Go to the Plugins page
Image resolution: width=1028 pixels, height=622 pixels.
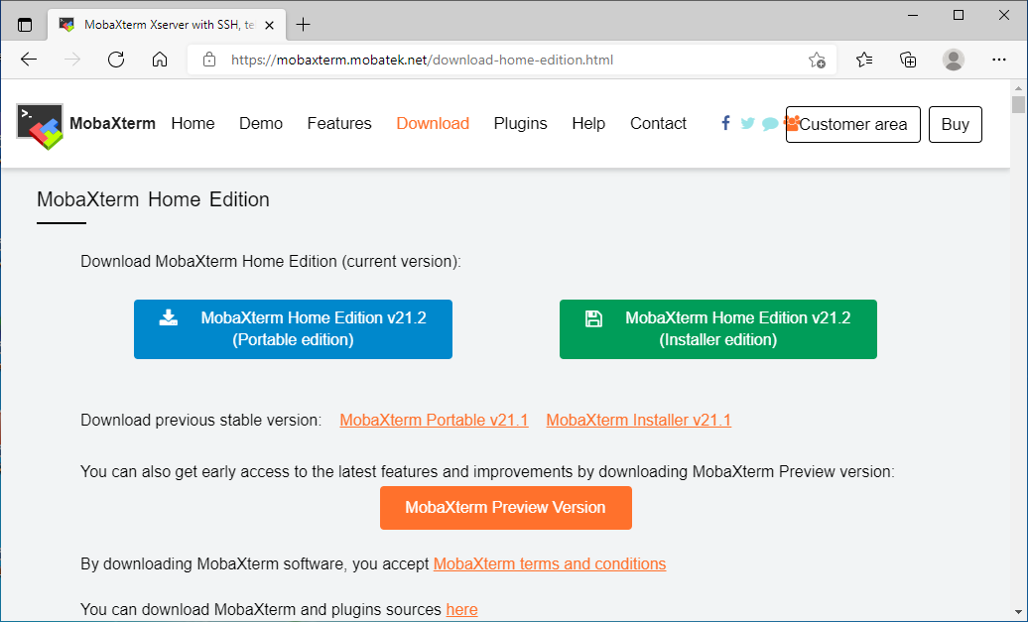pos(520,124)
